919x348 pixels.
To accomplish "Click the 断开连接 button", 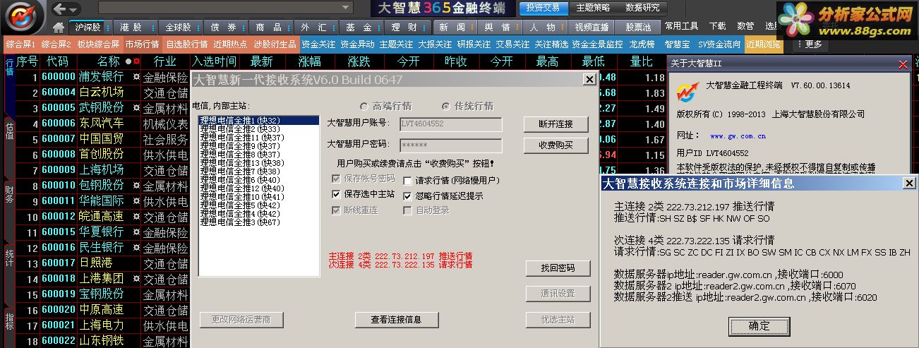I will coord(555,124).
